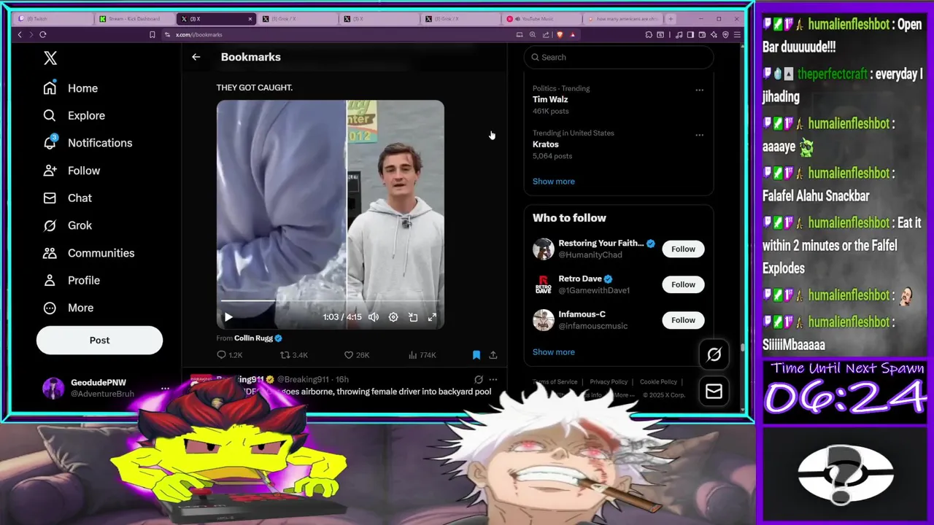The height and width of the screenshot is (525, 934).
Task: Click Grok icon on the Breaking911 post
Action: tap(479, 379)
